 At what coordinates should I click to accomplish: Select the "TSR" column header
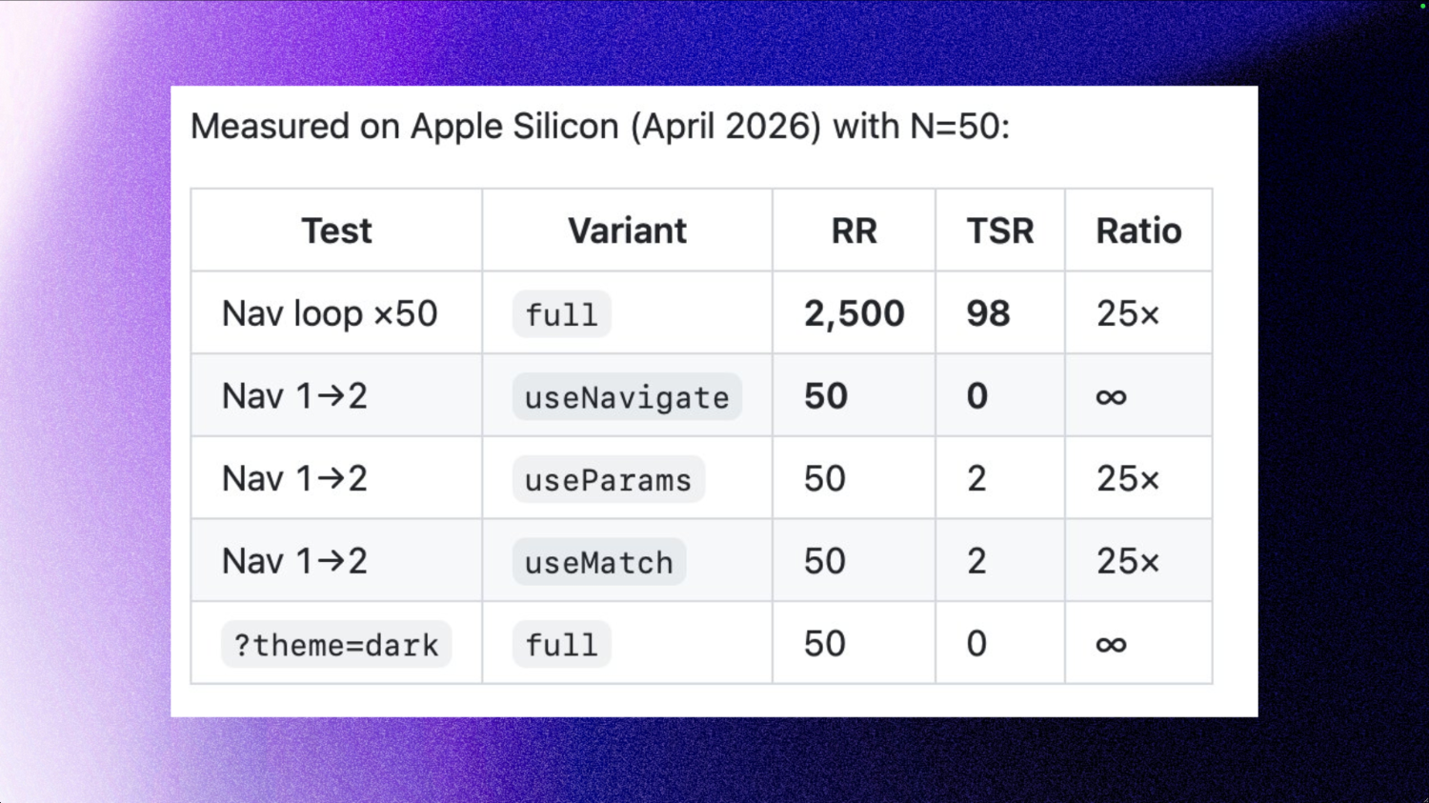click(999, 231)
